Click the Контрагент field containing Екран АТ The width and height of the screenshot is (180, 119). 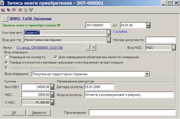(65, 33)
